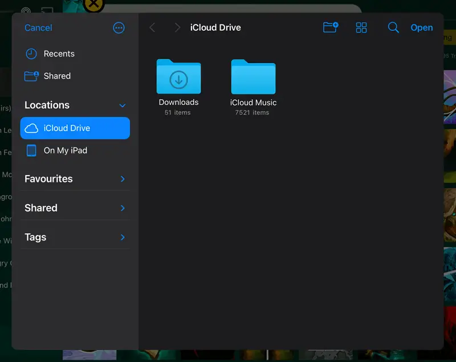Image resolution: width=456 pixels, height=362 pixels.
Task: Click the Locations section heading
Action: point(47,105)
